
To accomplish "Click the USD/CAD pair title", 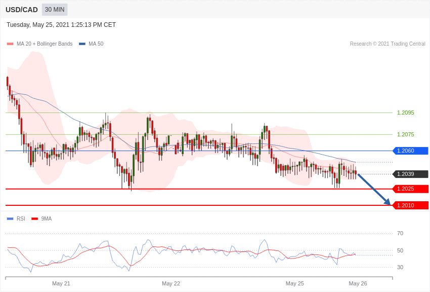I will tap(22, 10).
